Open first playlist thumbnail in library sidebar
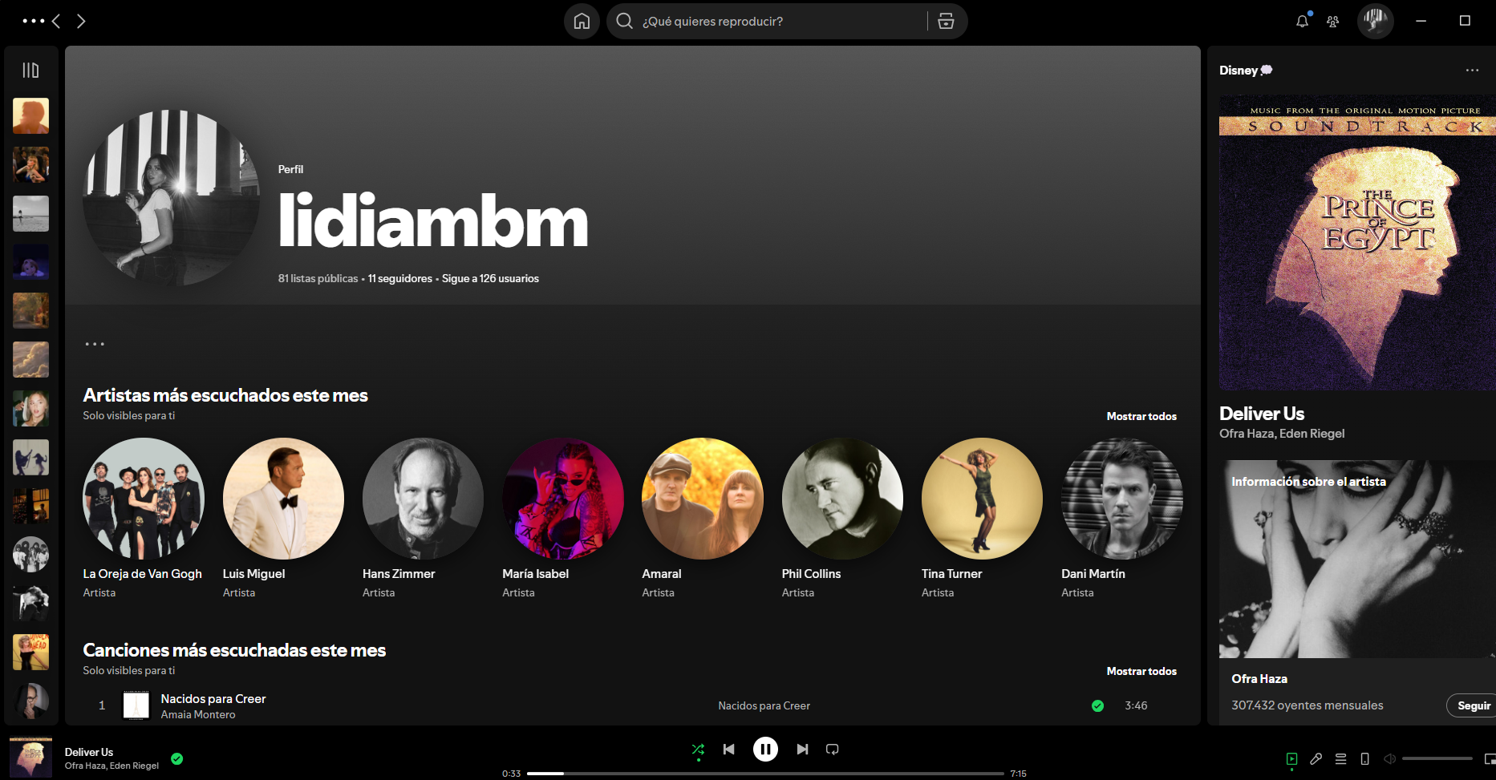This screenshot has width=1496, height=780. click(30, 116)
